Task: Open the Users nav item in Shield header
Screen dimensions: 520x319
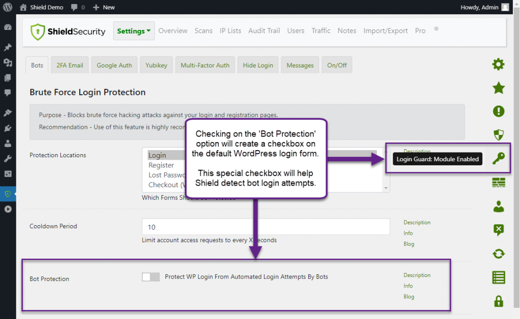Action: coord(296,31)
